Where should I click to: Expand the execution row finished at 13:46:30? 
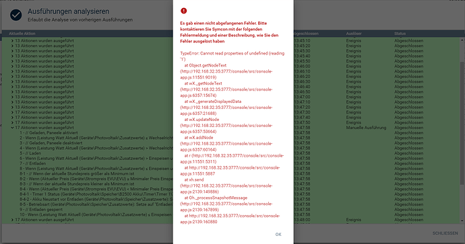coord(12,81)
